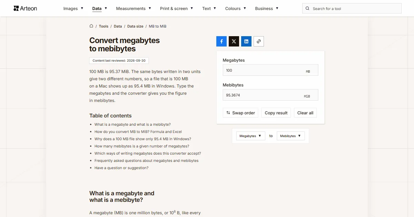Screen dimensions: 414x217
Task: Open the Data menu
Action: click(x=100, y=8)
